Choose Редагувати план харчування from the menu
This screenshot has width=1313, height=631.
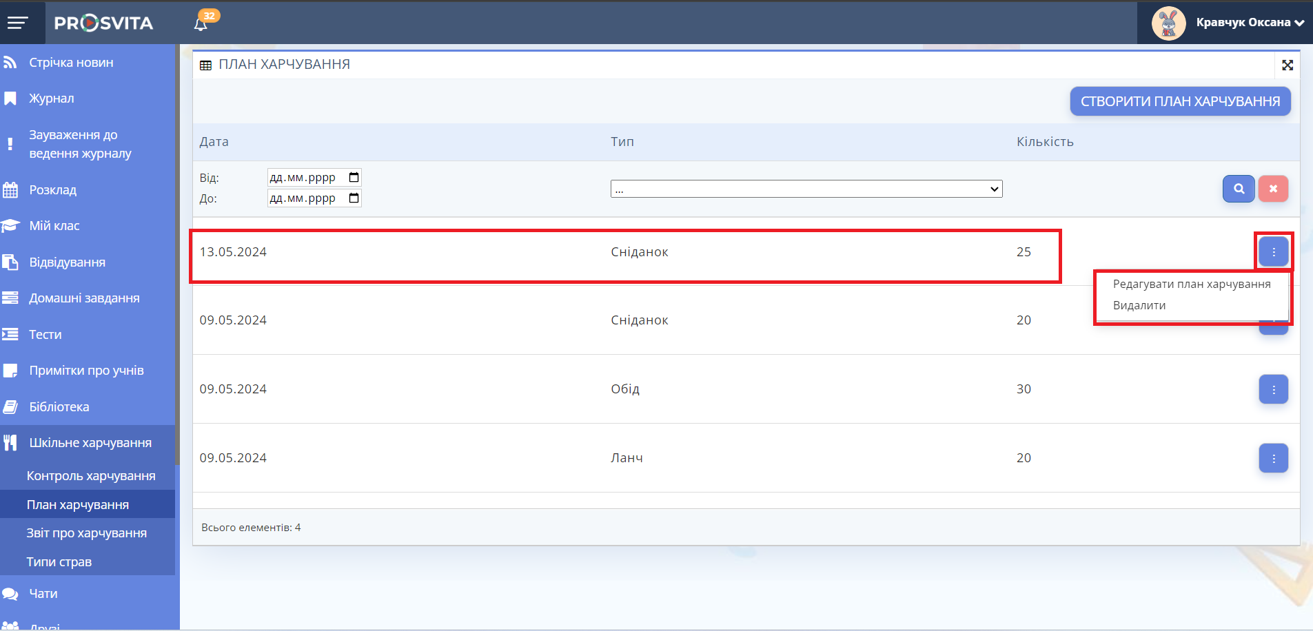(x=1191, y=284)
